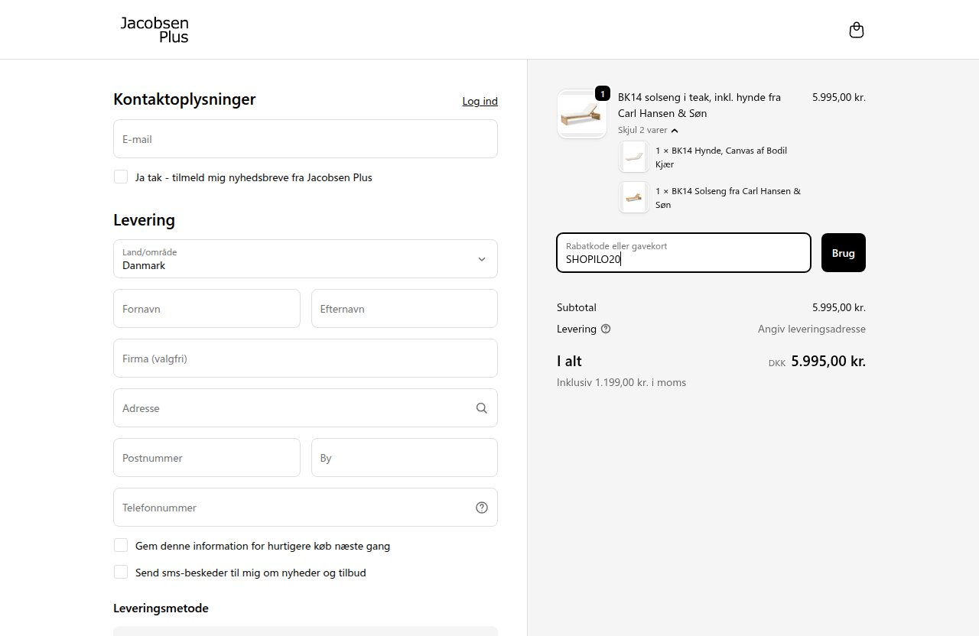Click the Leveringsmetode heading
Image resolution: width=979 pixels, height=636 pixels.
161,608
